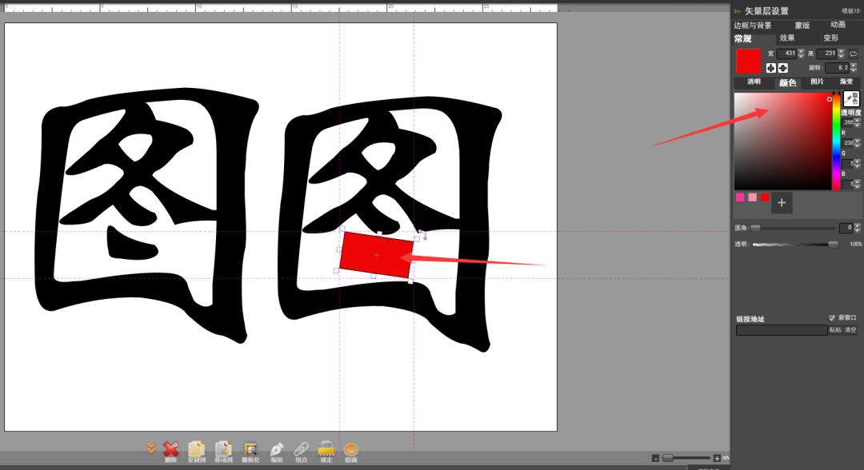Viewport: 864px width, 470px height.
Task: Click the move to (移动到) icon
Action: (223, 448)
